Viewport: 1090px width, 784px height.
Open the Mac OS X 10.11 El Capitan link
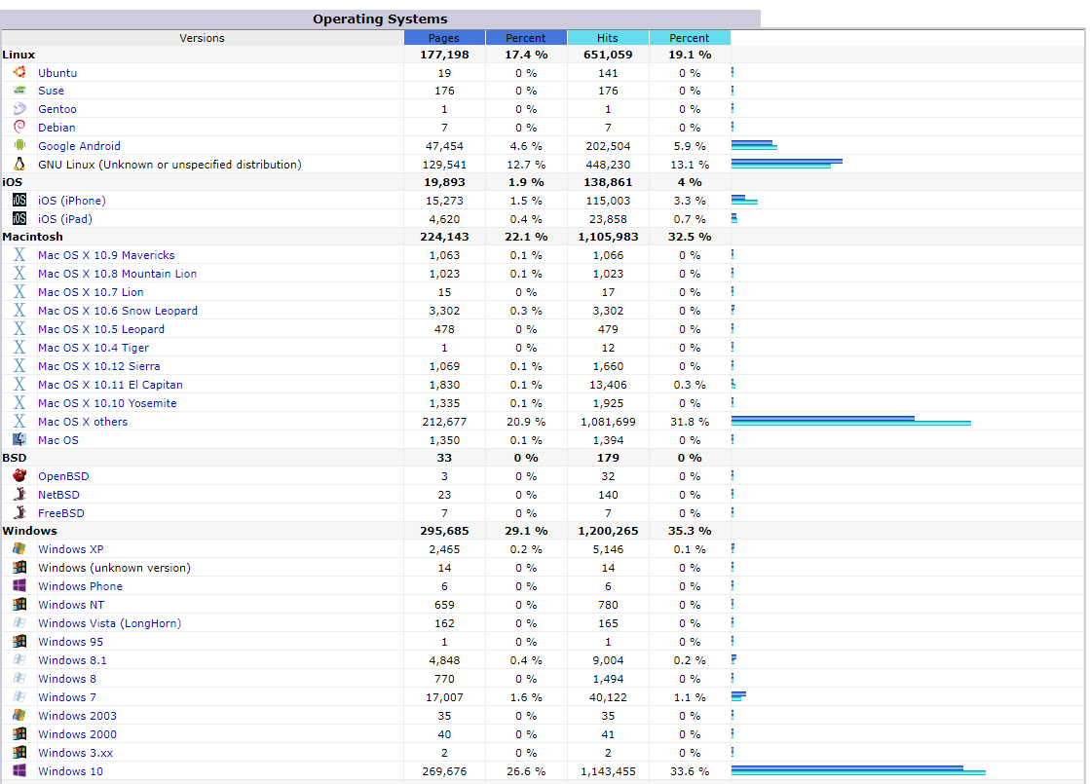110,385
